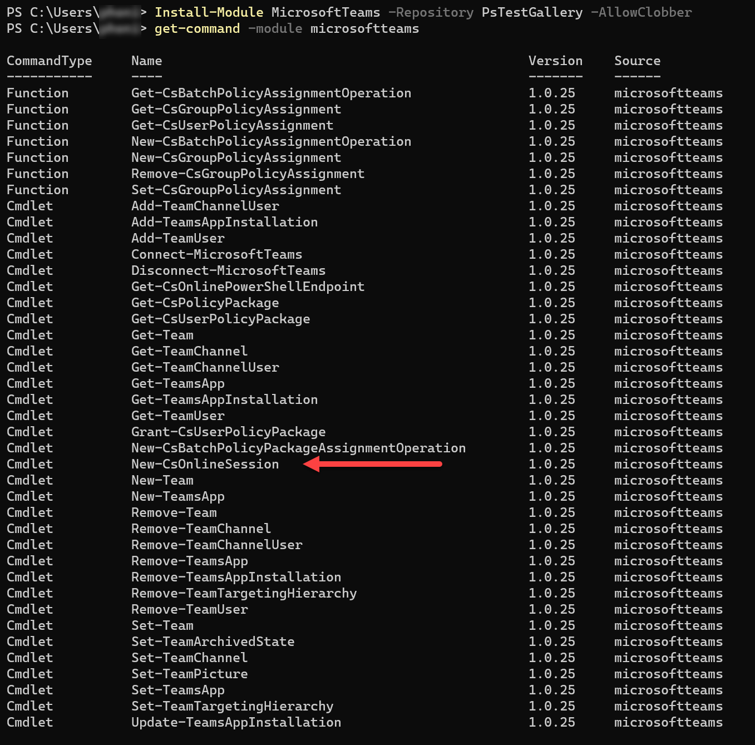Click the Set-TeamArchivedState cmdlet name
The image size is (755, 745).
213,642
